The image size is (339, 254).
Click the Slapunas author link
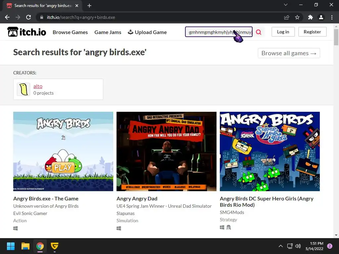click(x=125, y=213)
